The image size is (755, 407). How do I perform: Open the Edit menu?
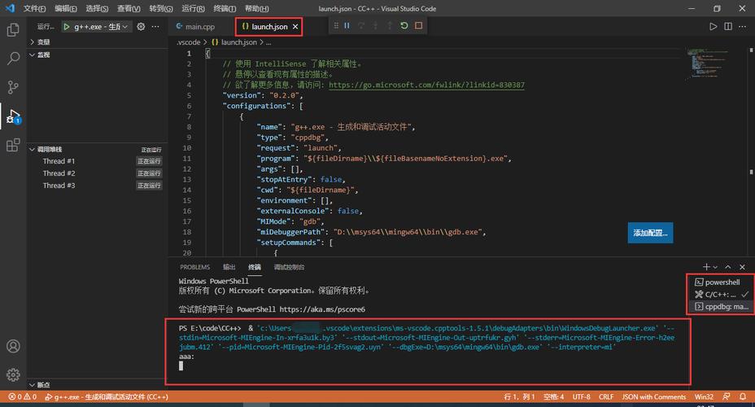click(65, 8)
